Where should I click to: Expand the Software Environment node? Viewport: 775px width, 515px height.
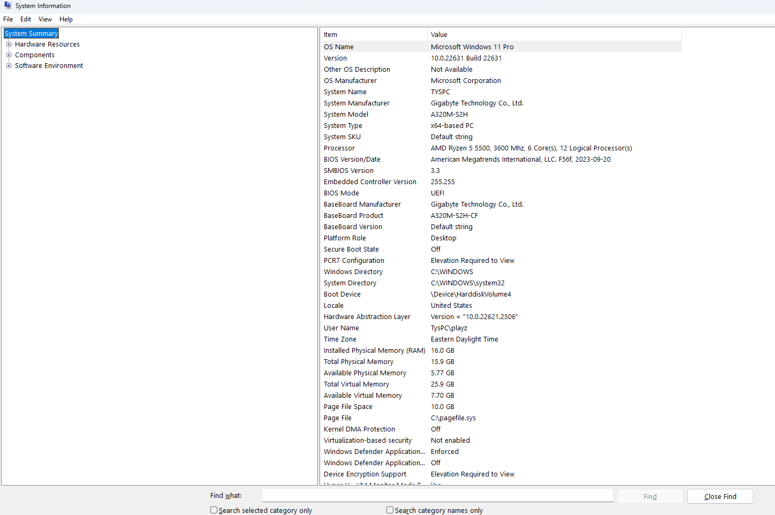(9, 66)
